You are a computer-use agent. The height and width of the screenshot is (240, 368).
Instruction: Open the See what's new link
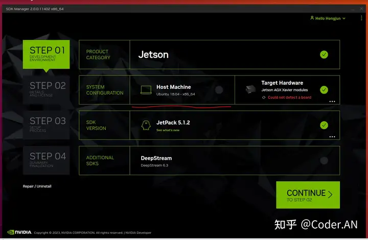pyautogui.click(x=168, y=130)
